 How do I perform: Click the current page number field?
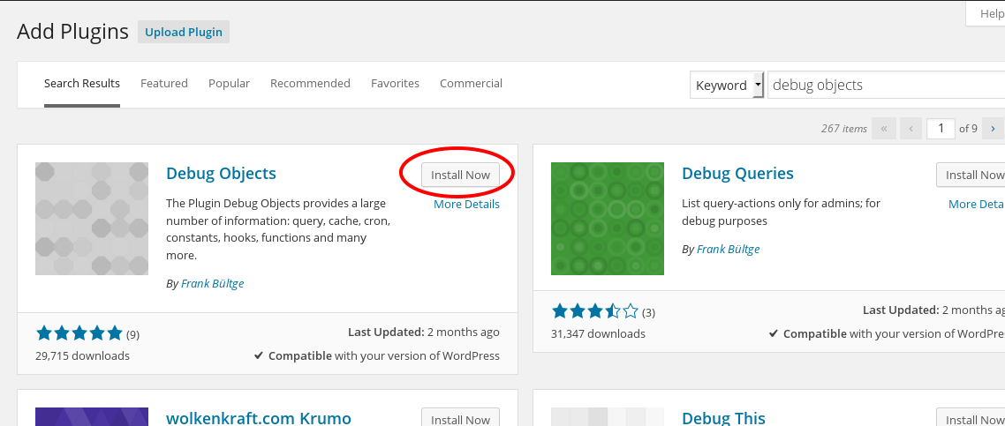click(941, 129)
